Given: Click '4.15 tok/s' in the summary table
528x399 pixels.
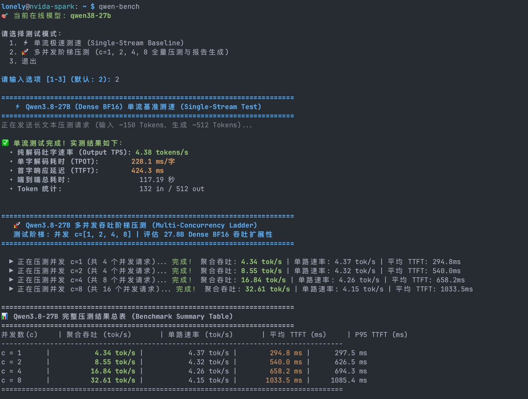Looking at the screenshot, I should [x=209, y=380].
